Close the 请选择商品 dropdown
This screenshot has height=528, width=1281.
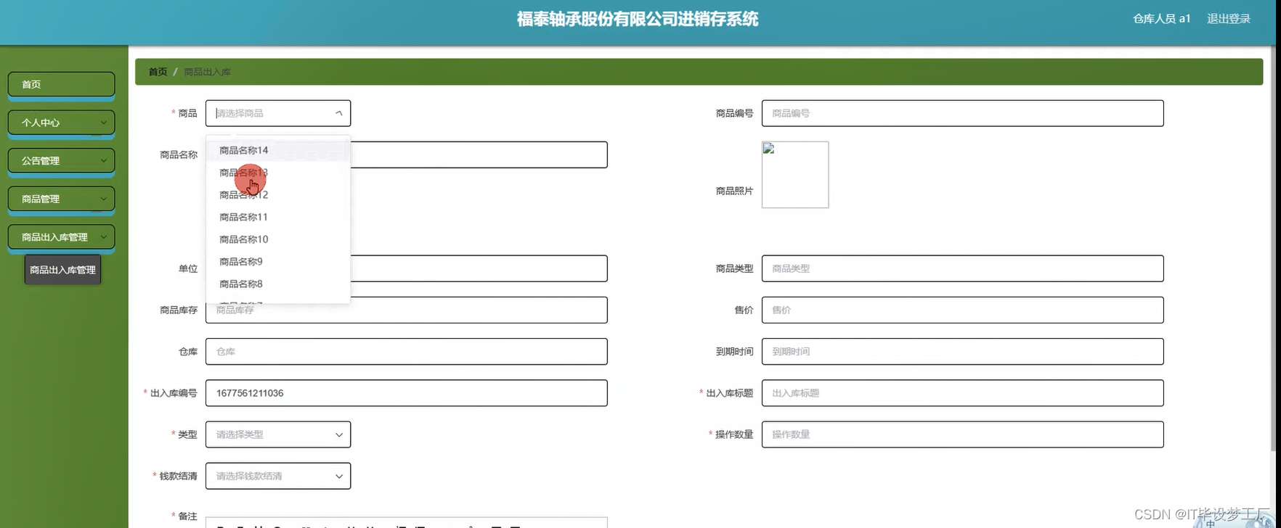(x=278, y=113)
